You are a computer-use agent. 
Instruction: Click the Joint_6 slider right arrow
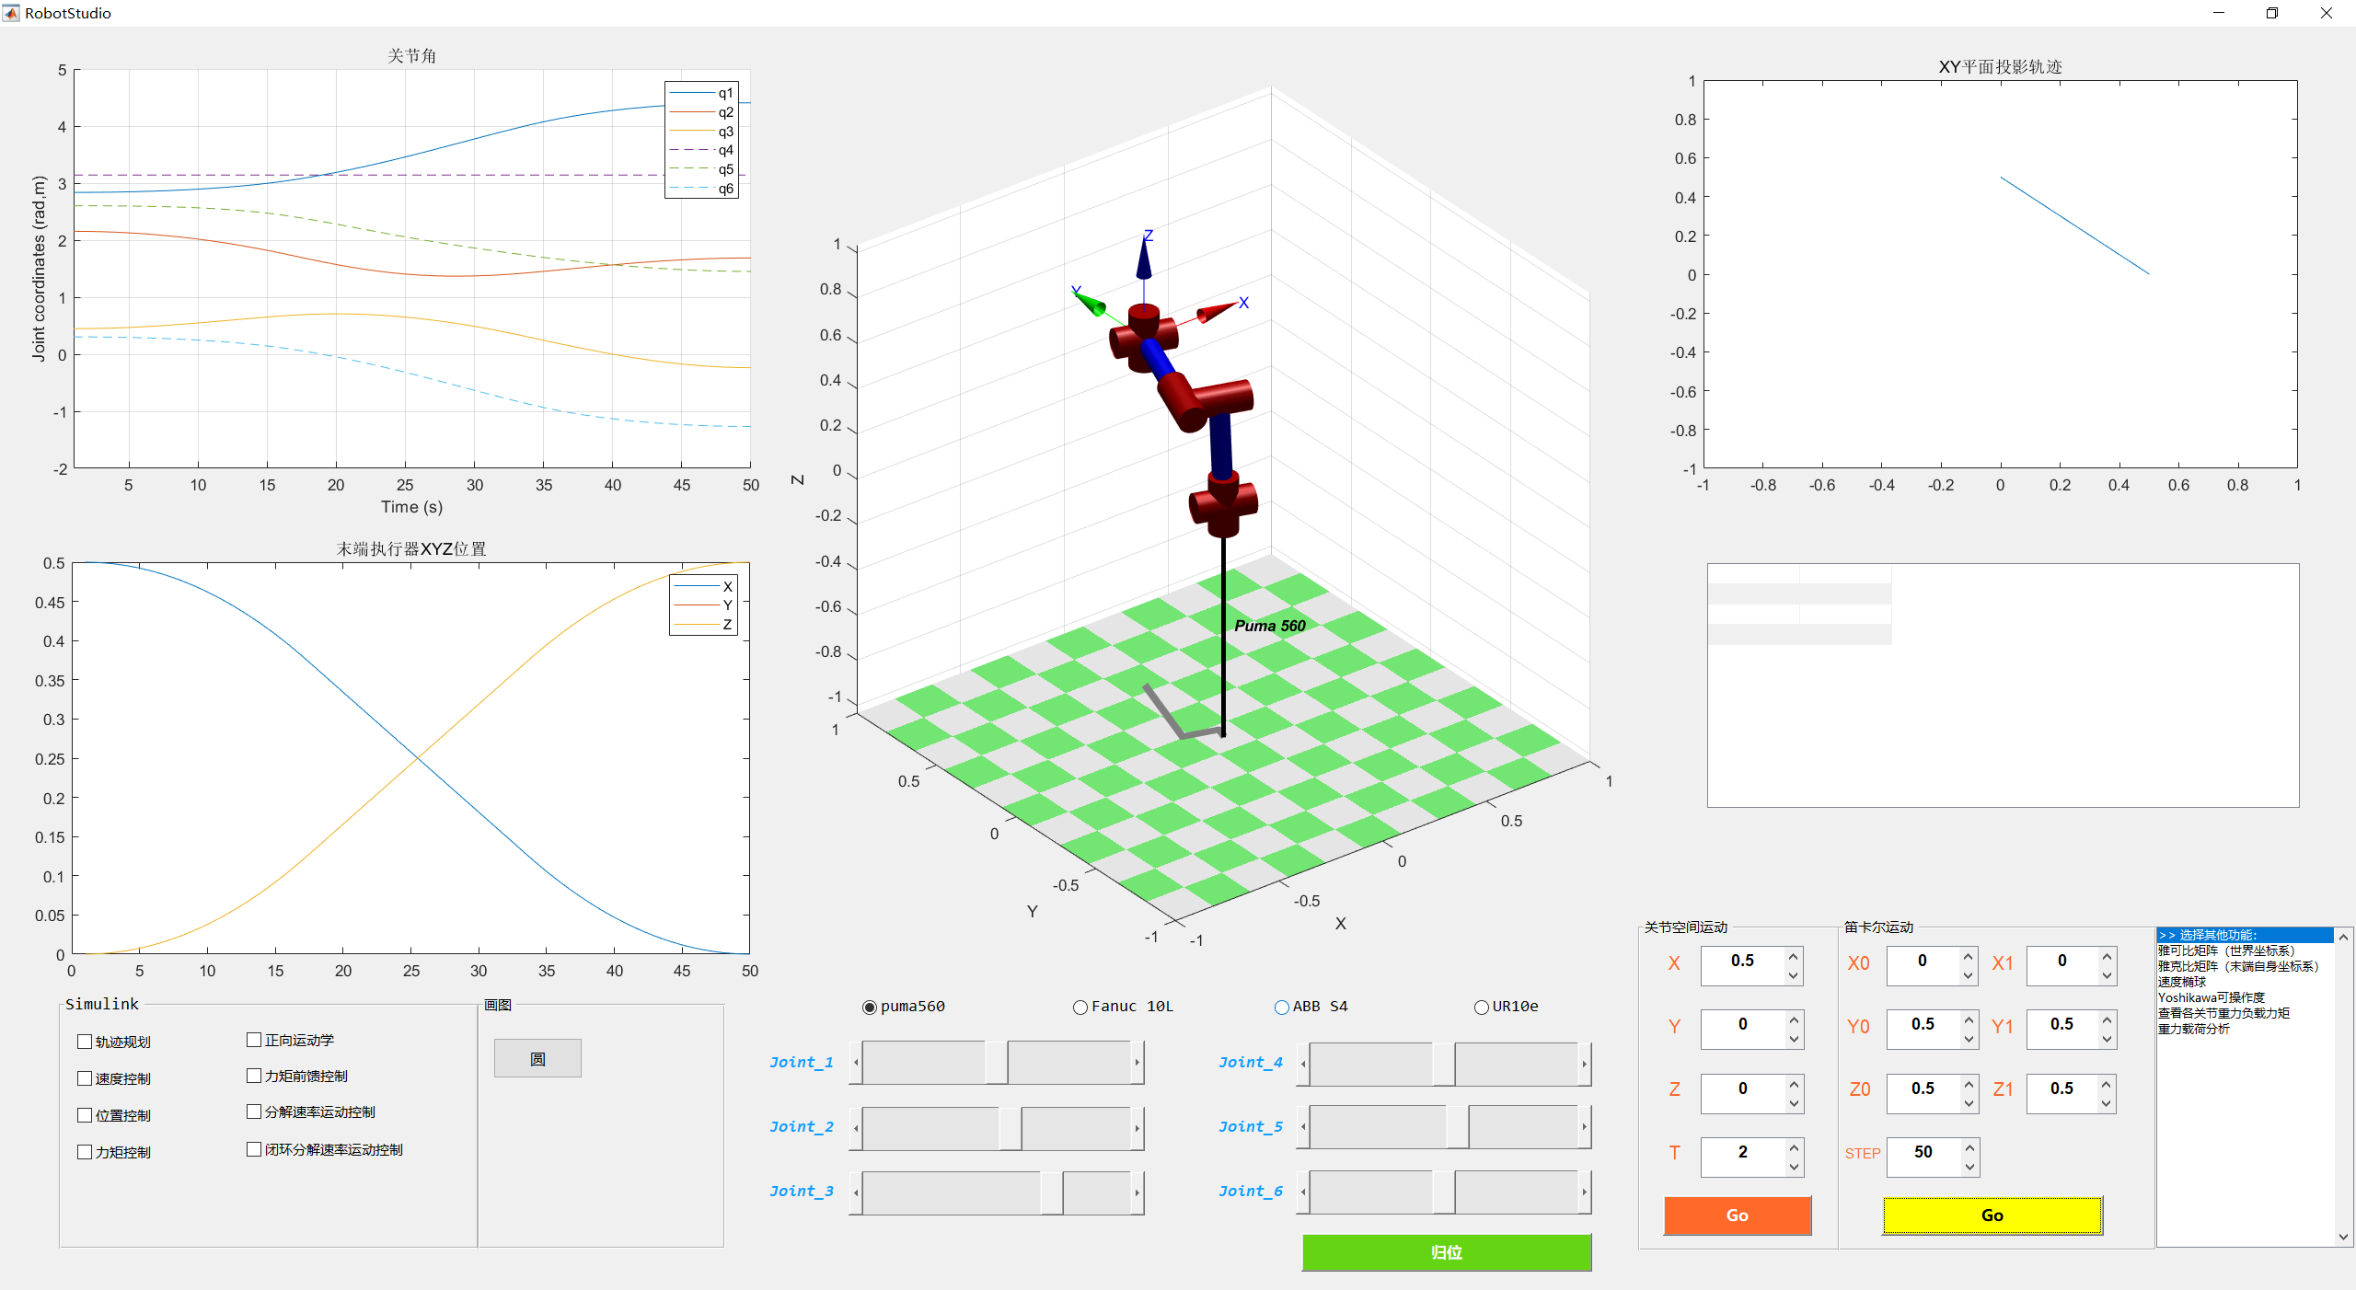(1585, 1192)
